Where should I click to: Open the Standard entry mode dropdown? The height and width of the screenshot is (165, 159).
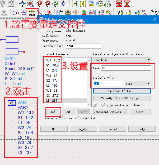122,60
